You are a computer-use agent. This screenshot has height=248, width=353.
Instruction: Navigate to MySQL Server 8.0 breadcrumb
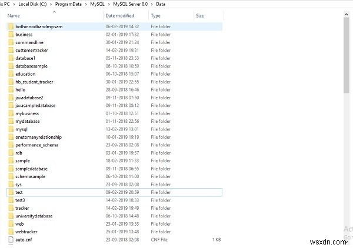pos(131,4)
